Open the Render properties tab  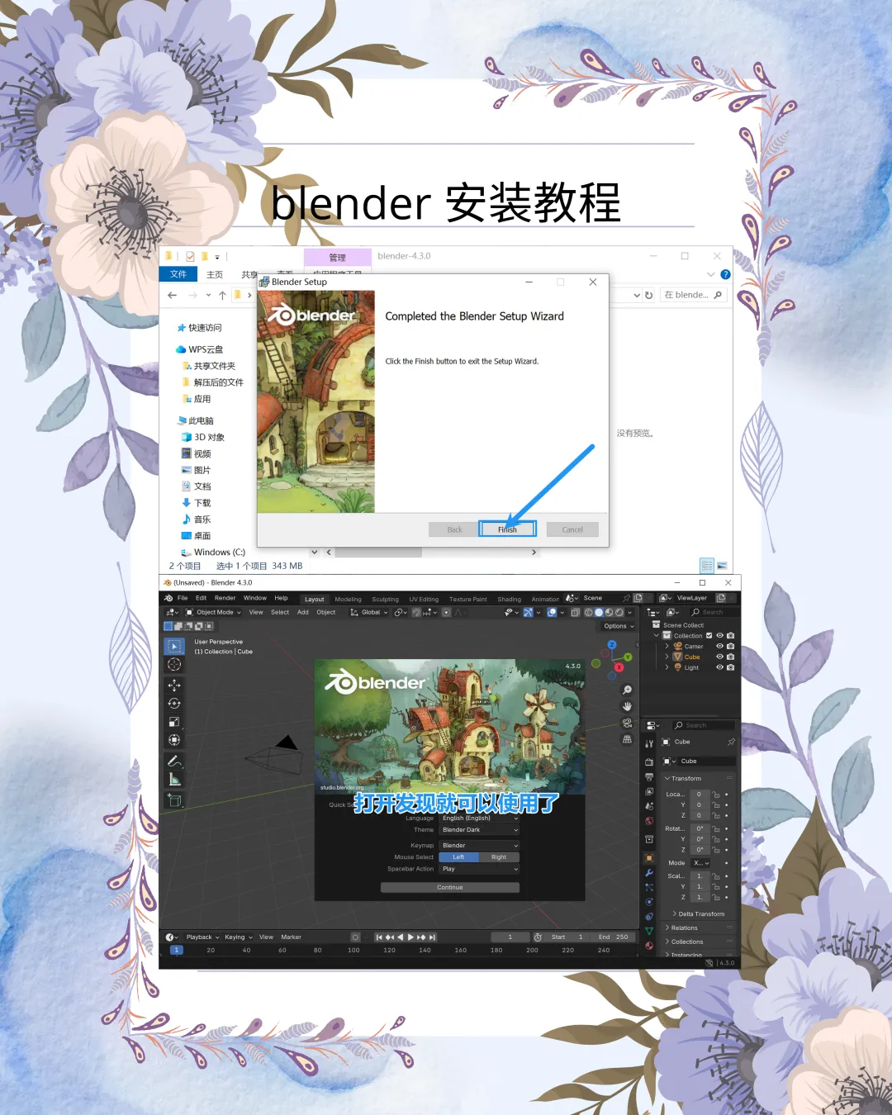[x=649, y=762]
